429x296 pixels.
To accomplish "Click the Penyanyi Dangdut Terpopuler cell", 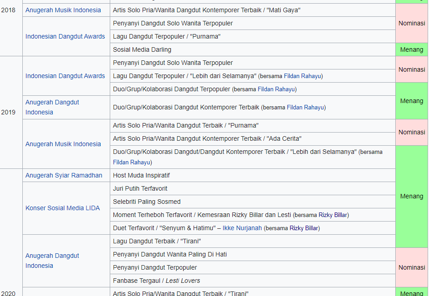I will pos(253,268).
